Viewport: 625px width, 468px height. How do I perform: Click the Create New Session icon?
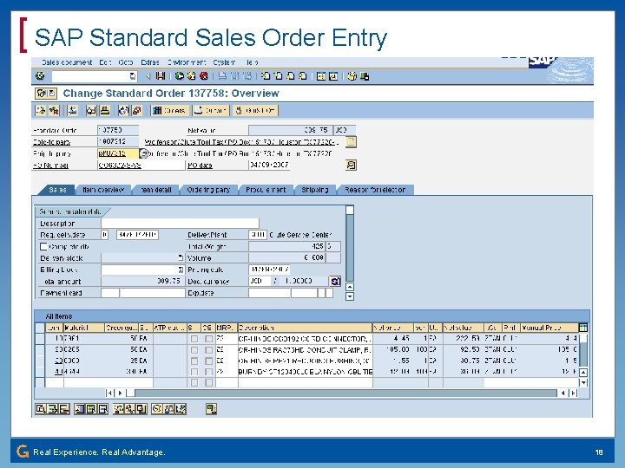click(321, 76)
